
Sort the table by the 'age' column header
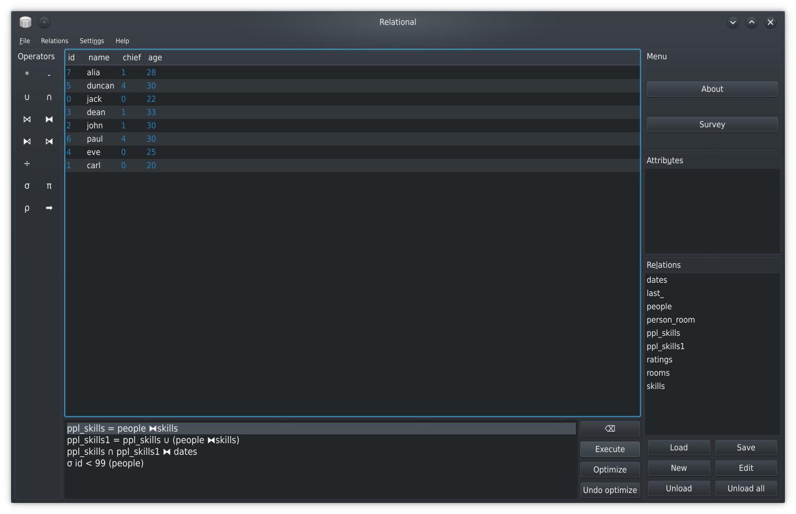pos(155,58)
